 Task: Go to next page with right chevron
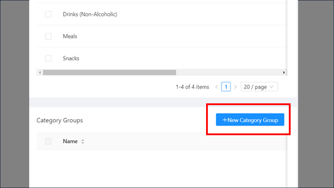[235, 87]
